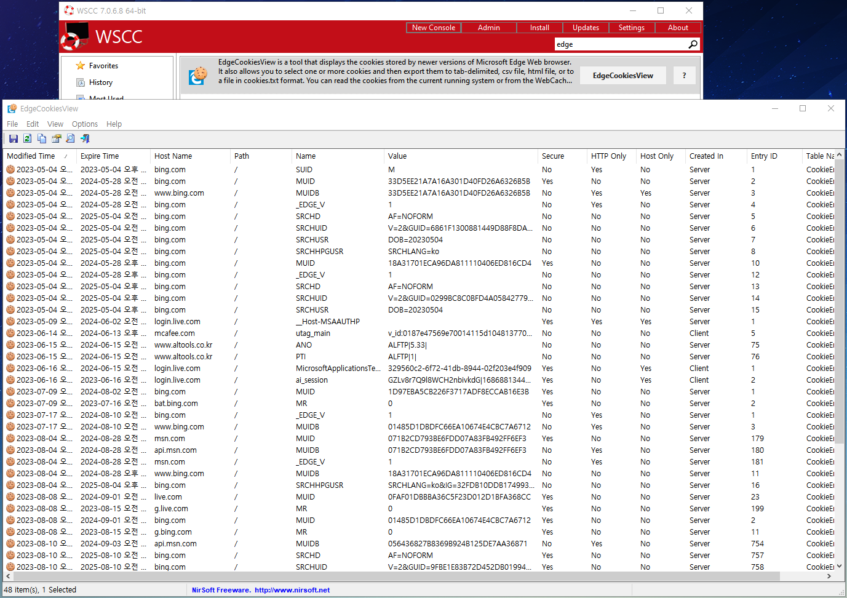Click the vertical scrollbar up arrow
847x598 pixels.
click(840, 154)
